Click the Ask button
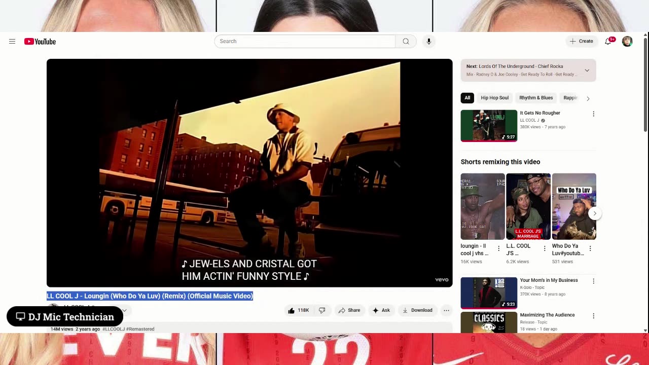 coord(381,310)
